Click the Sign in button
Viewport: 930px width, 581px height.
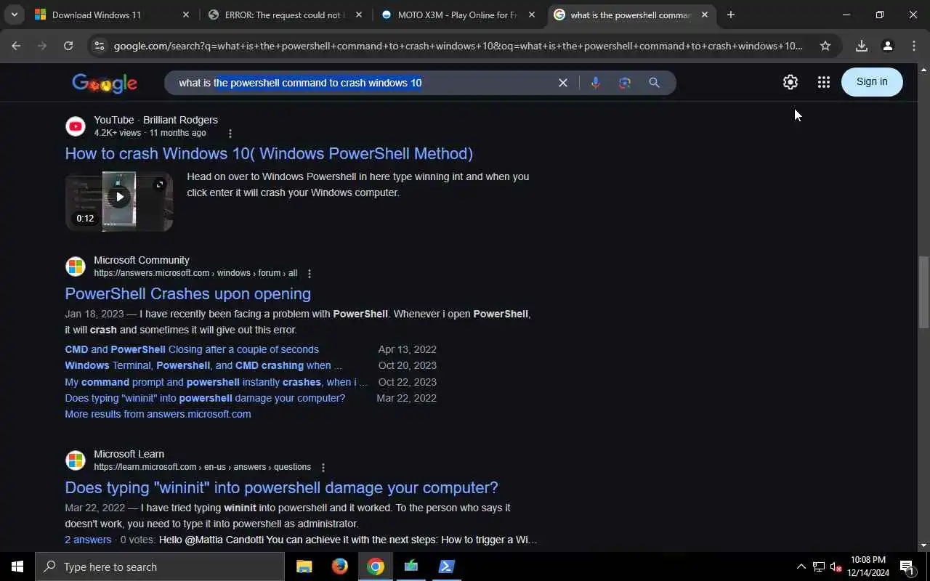click(872, 81)
